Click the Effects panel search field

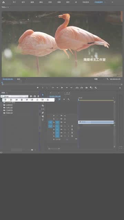click(x=14, y=96)
